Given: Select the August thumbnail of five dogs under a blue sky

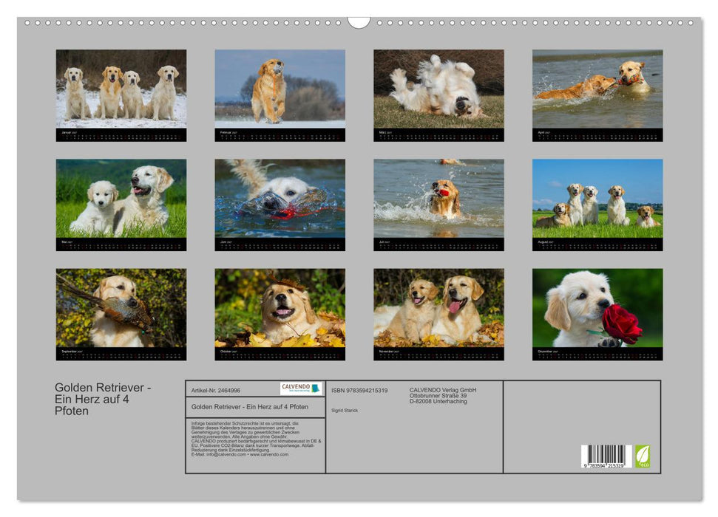Looking at the screenshot, I should pyautogui.click(x=597, y=205).
